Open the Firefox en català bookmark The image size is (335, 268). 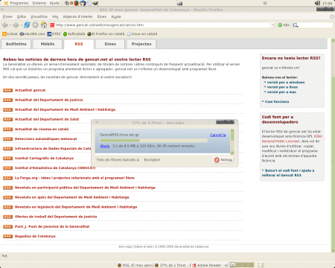pos(106,34)
